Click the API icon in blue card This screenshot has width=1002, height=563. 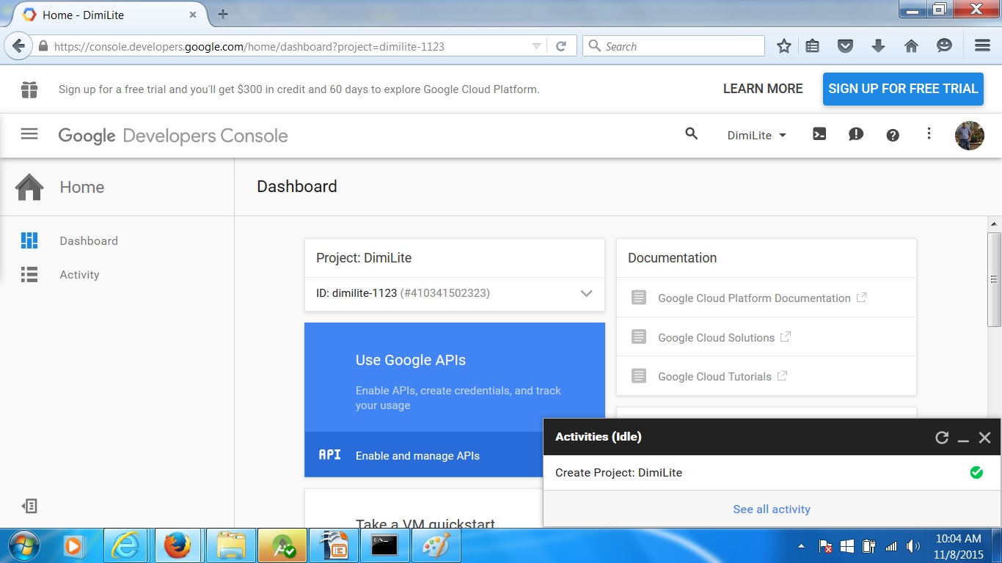[330, 455]
